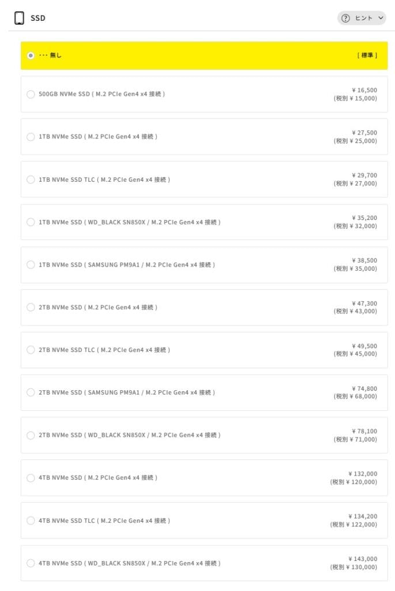Choose 1TB NVMe SSD at ¥27,500
The width and height of the screenshot is (395, 591).
(x=31, y=137)
